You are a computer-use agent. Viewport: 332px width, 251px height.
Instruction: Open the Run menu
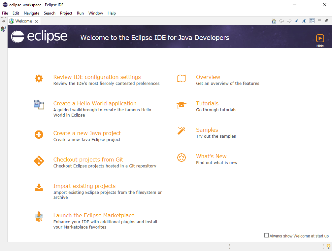[80, 13]
